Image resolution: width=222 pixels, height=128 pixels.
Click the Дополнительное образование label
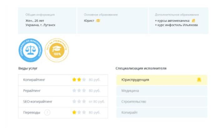point(177,15)
